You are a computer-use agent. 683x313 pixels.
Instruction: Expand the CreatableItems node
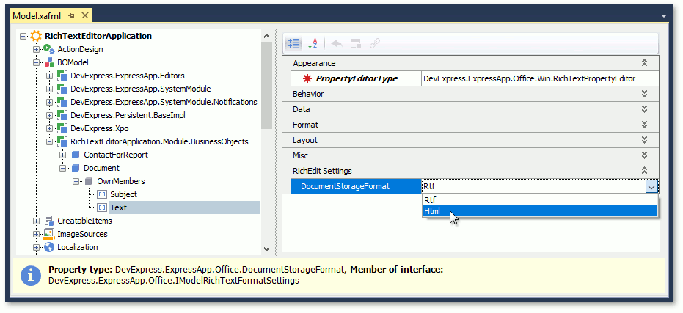[37, 221]
